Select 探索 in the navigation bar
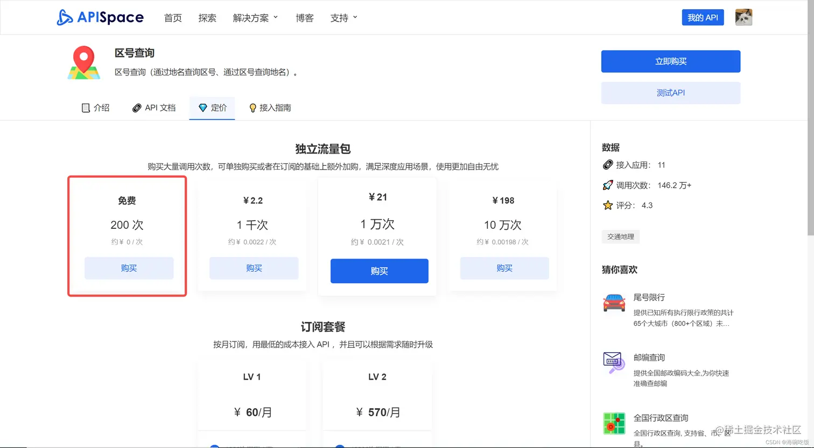 (x=207, y=17)
